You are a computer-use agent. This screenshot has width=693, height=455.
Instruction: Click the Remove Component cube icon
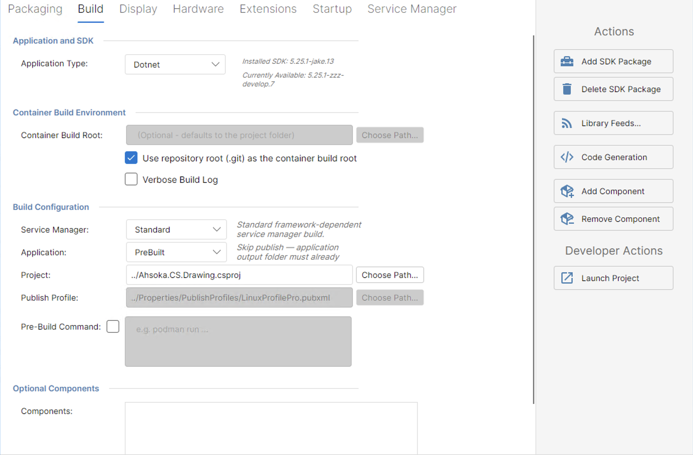[567, 219]
